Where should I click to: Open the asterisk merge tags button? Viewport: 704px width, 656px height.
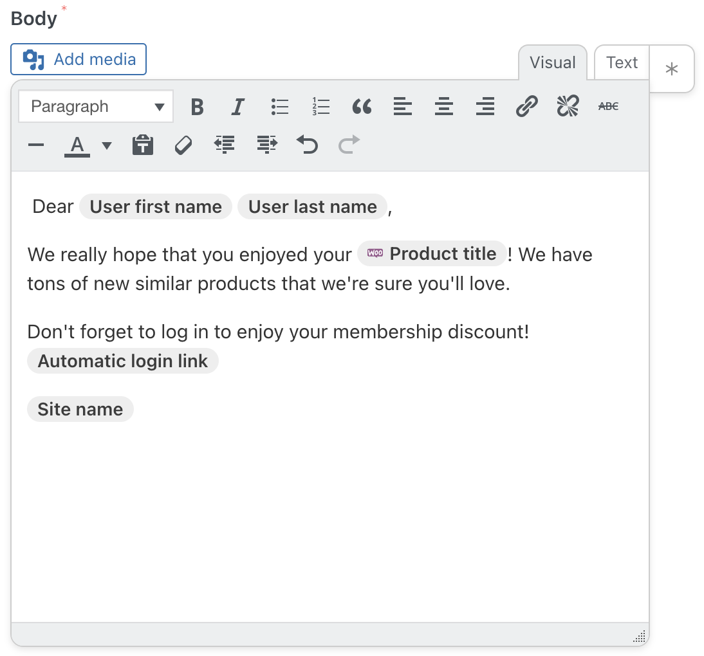pyautogui.click(x=672, y=69)
